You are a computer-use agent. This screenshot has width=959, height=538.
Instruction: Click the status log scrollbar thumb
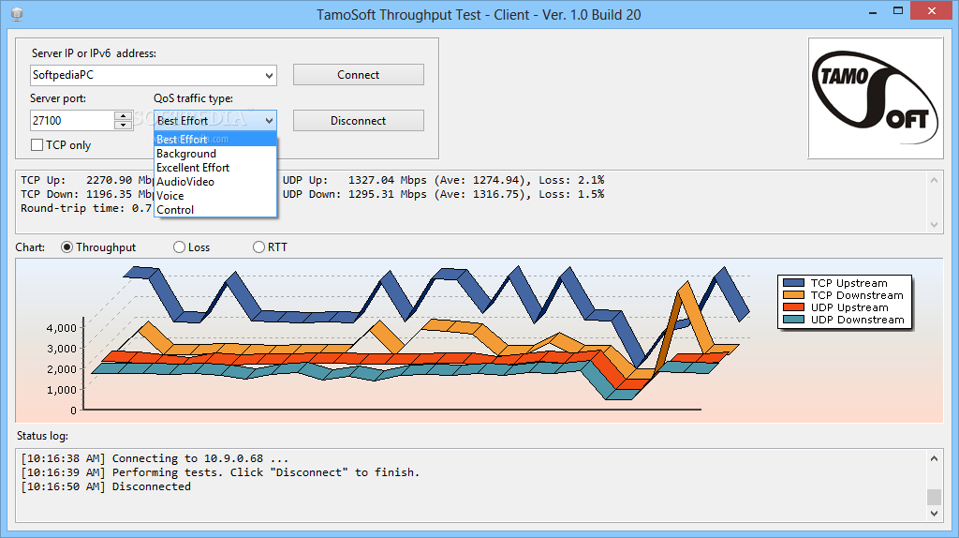point(934,497)
